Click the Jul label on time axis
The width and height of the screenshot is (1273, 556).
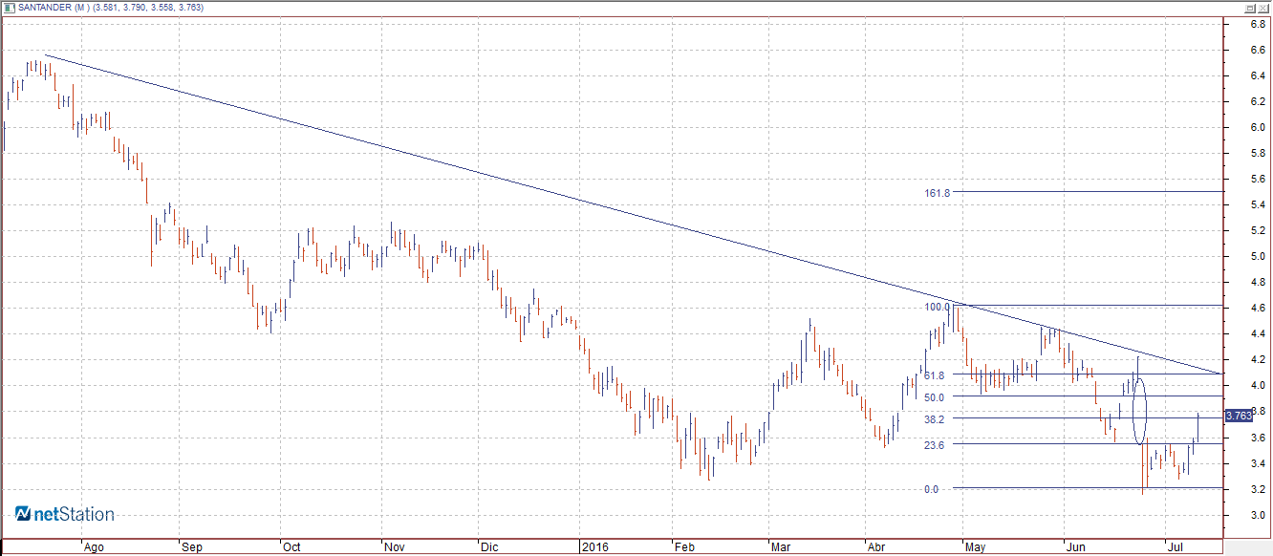point(1175,548)
